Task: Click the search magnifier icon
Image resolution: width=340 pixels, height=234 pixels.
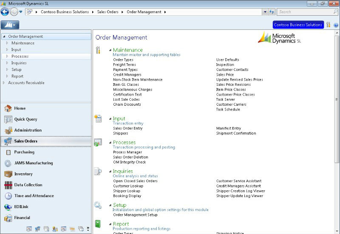Action: click(x=334, y=12)
